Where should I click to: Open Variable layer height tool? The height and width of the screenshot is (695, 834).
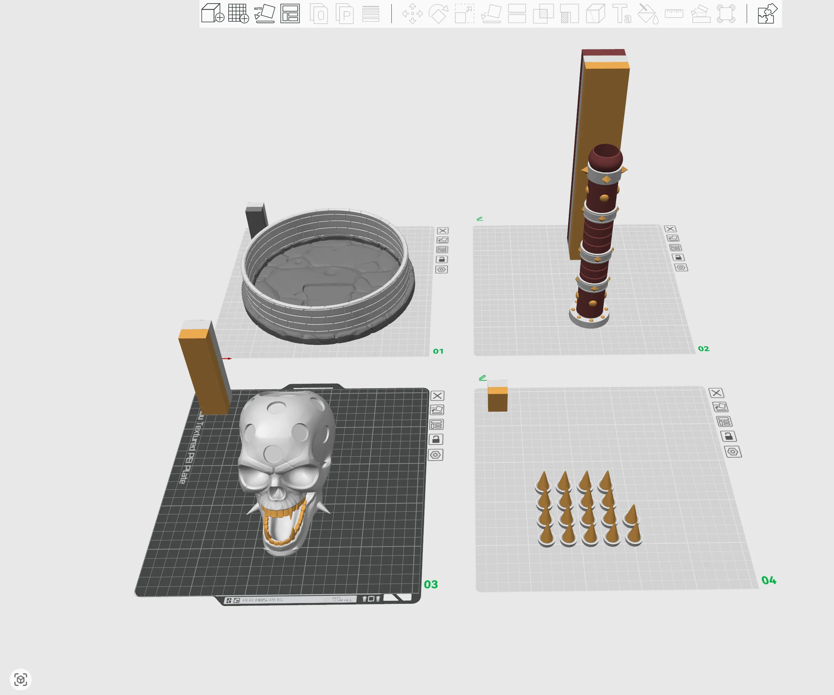[371, 14]
